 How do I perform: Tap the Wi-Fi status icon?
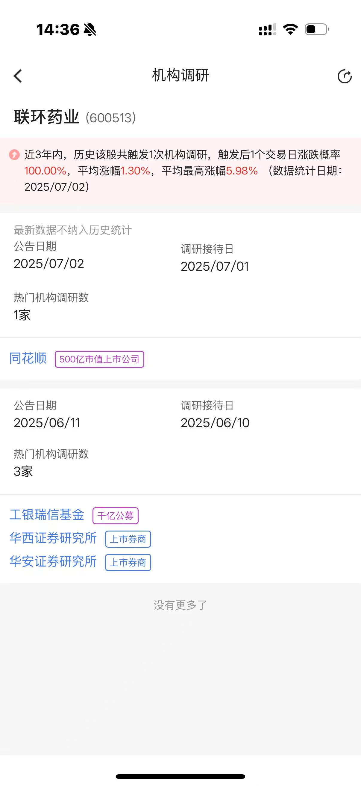point(290,29)
